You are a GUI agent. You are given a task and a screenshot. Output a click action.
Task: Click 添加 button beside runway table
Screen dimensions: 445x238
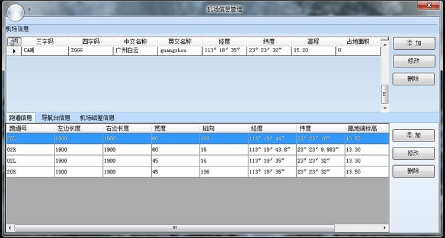pos(414,136)
